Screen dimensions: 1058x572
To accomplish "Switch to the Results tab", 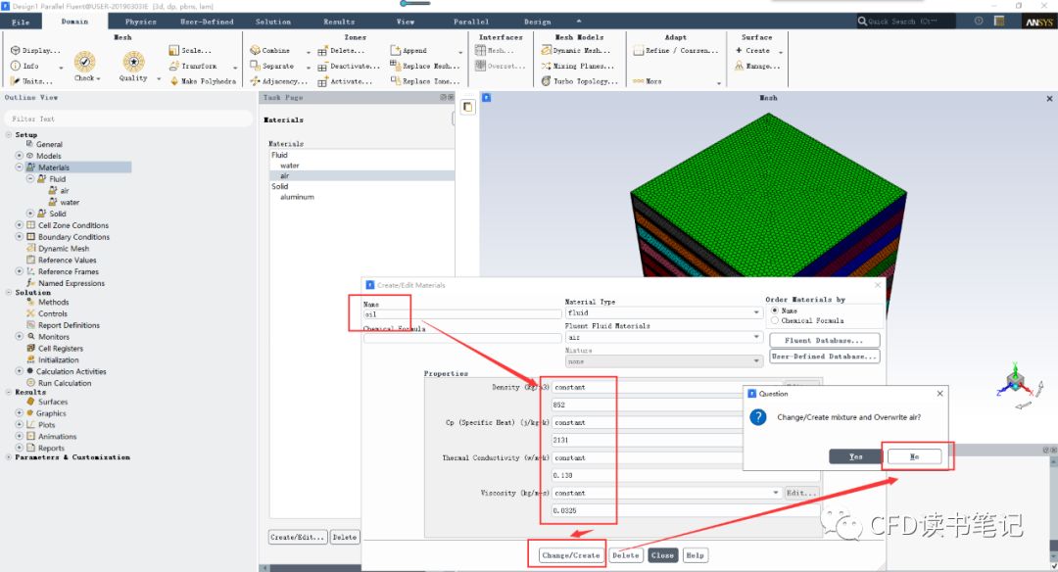I will point(339,22).
